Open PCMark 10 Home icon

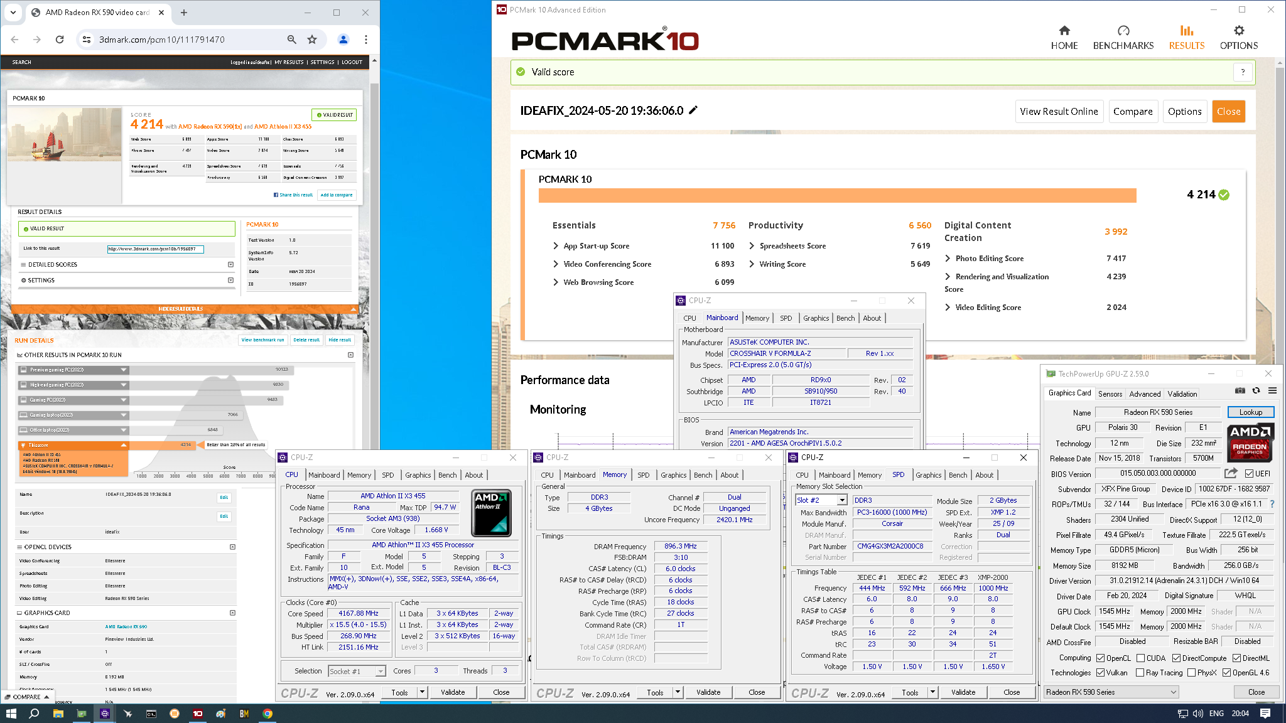point(1064,30)
